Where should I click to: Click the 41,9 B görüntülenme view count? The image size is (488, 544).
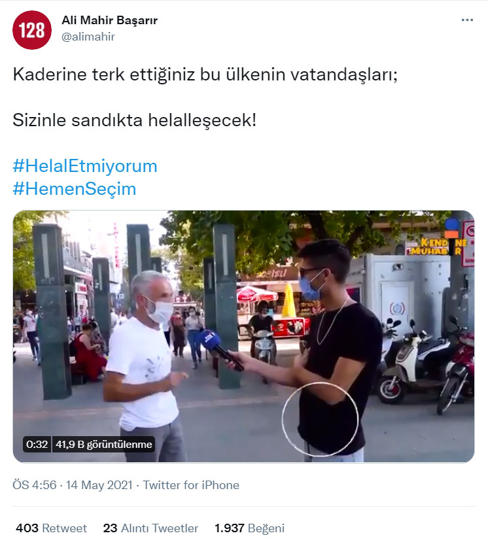coord(104,445)
